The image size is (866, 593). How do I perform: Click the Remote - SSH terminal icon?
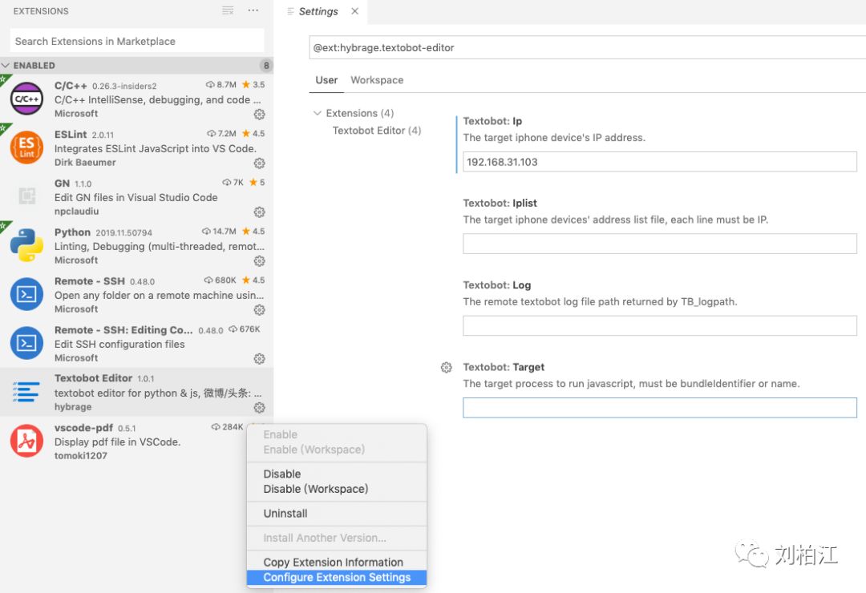click(27, 294)
